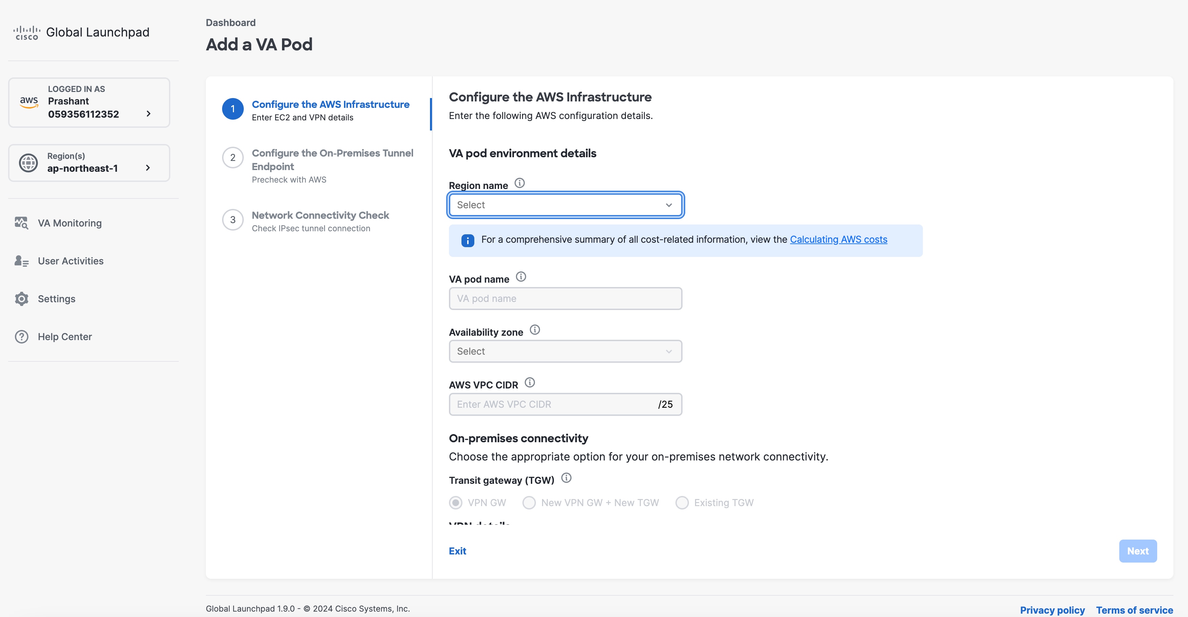The width and height of the screenshot is (1188, 617).
Task: Click blue info icon in cost banner
Action: (x=467, y=240)
